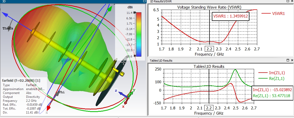Click the Phi axis label in 3D view
The width and height of the screenshot is (294, 118).
pyautogui.click(x=62, y=92)
